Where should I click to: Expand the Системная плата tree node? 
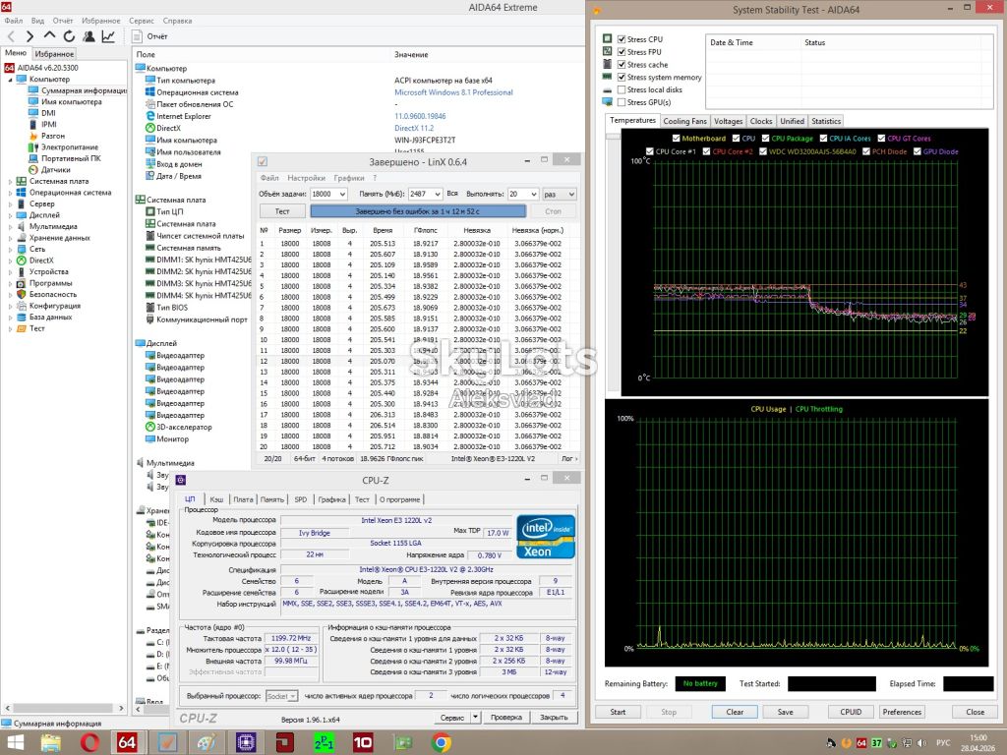pyautogui.click(x=10, y=182)
